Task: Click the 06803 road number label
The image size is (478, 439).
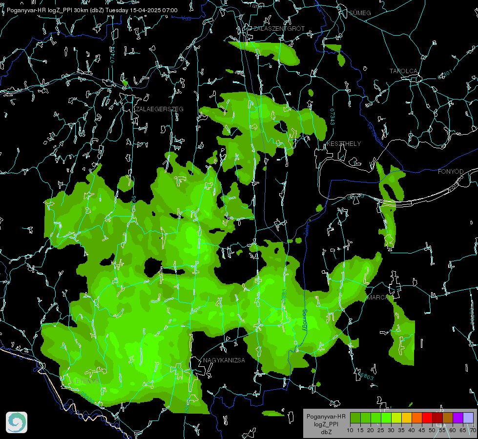Action: click(x=366, y=377)
